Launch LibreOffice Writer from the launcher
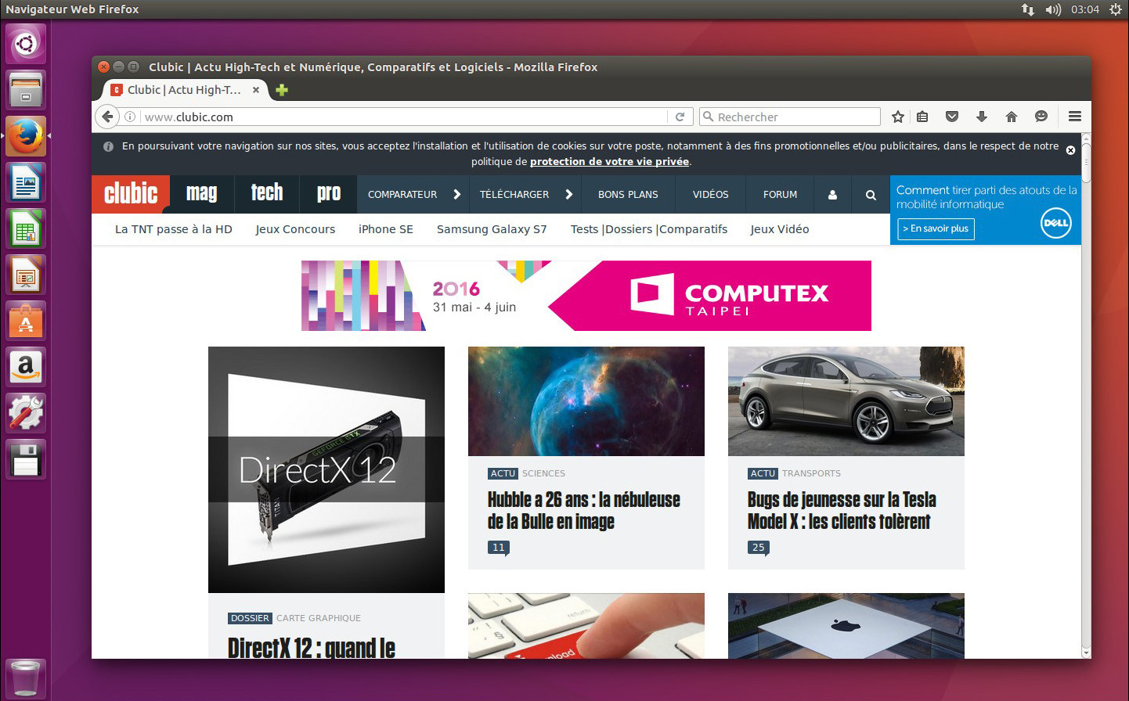 [x=26, y=183]
